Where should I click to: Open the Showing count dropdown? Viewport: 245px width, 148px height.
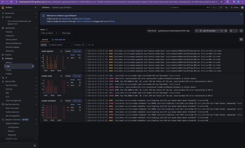coord(84,45)
